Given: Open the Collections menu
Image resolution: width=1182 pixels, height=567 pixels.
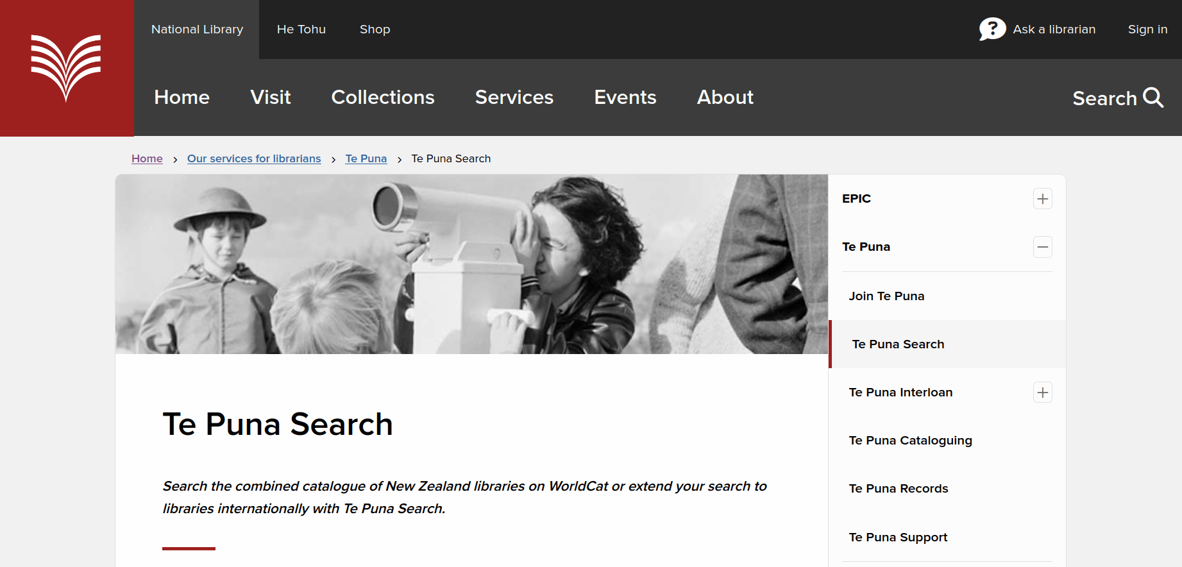Looking at the screenshot, I should pos(383,97).
